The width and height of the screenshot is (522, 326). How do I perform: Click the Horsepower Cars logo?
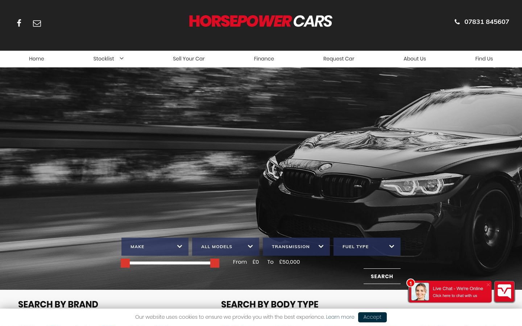[x=261, y=21]
